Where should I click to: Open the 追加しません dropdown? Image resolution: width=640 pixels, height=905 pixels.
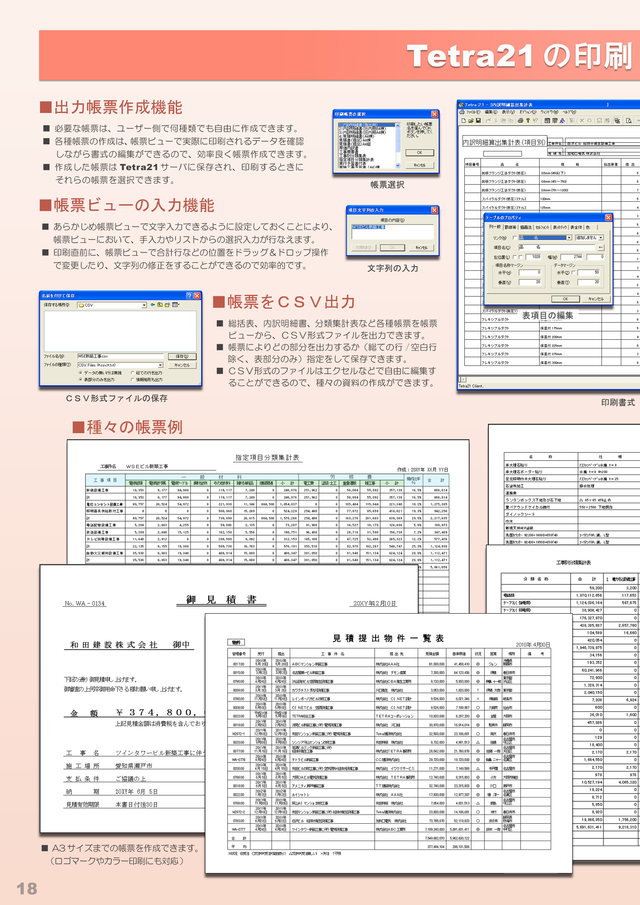[x=601, y=238]
